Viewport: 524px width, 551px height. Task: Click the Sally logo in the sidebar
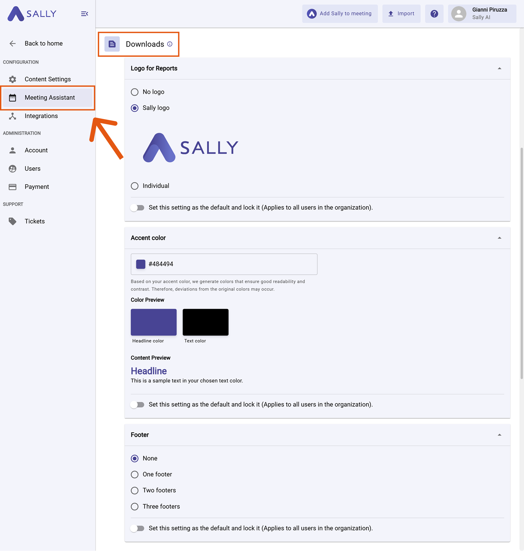point(32,14)
